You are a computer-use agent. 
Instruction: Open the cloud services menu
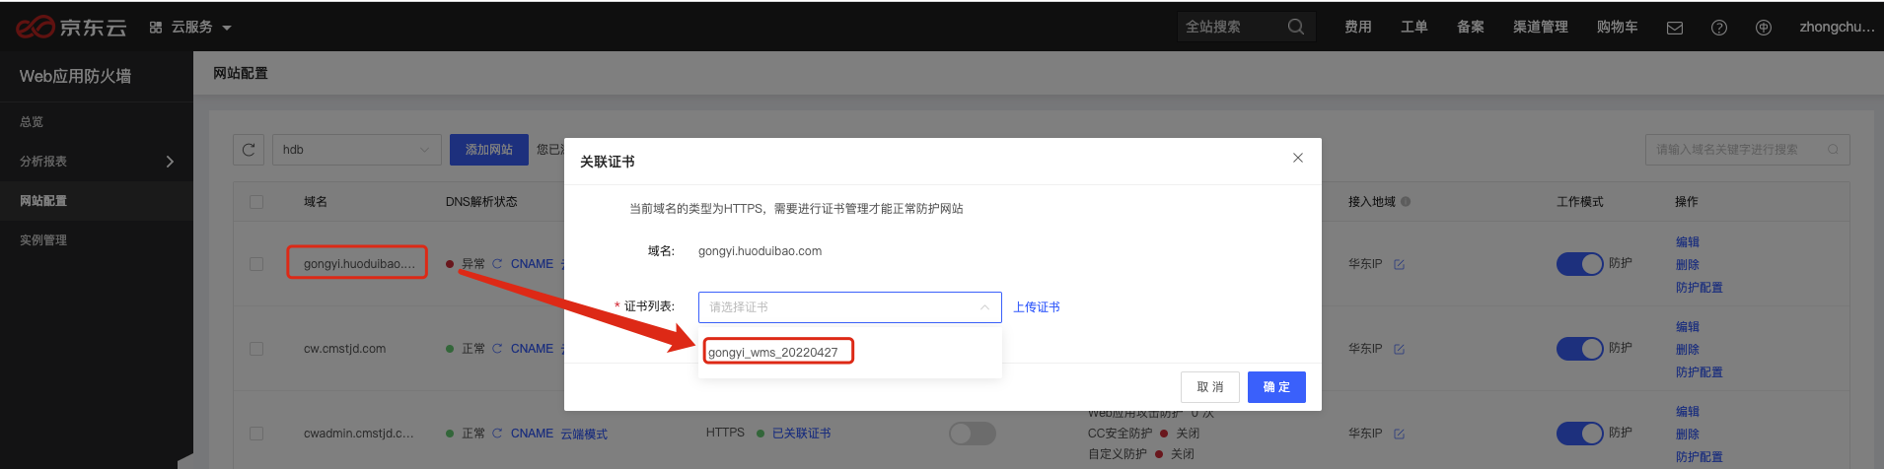(190, 28)
